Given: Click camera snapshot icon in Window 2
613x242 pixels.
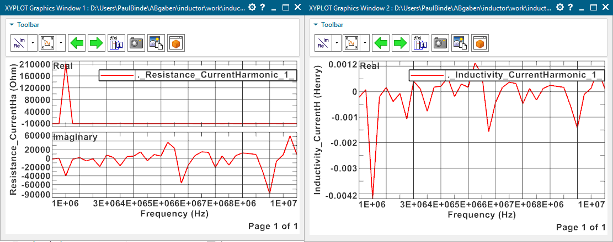Looking at the screenshot, I should click(x=439, y=42).
